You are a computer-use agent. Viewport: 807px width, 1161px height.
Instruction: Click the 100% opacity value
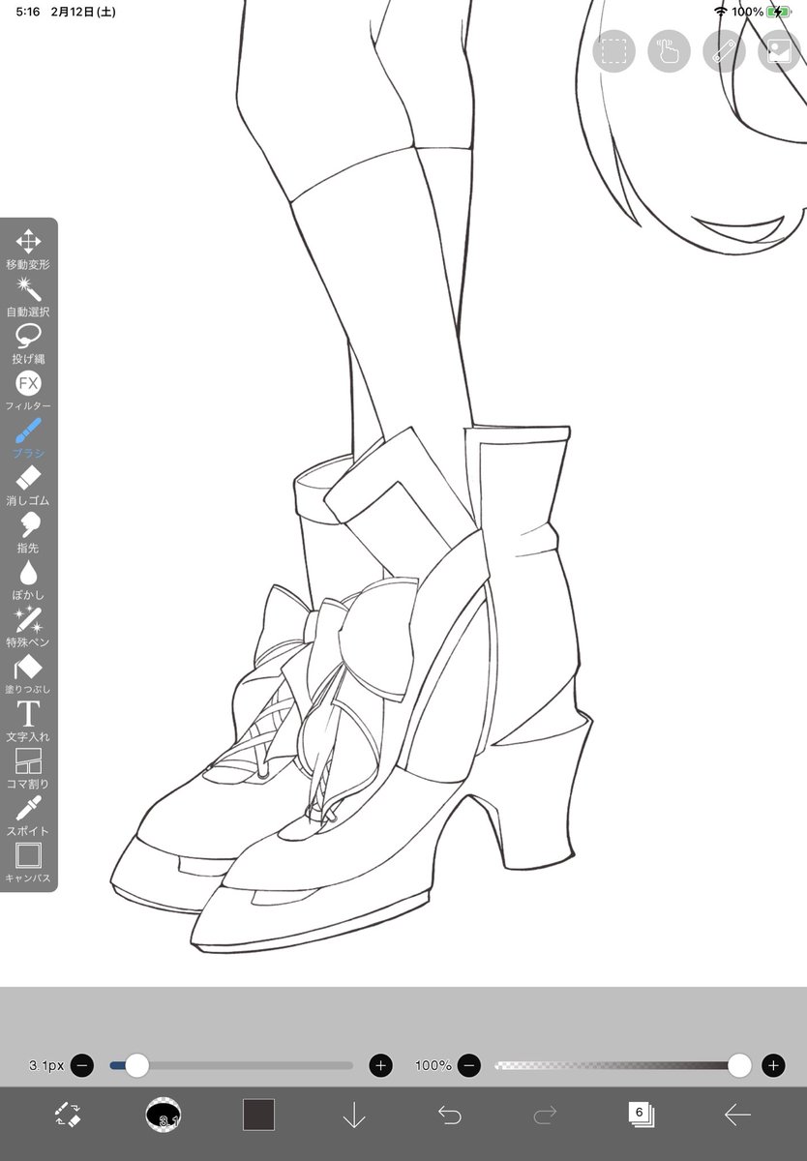coord(433,1065)
